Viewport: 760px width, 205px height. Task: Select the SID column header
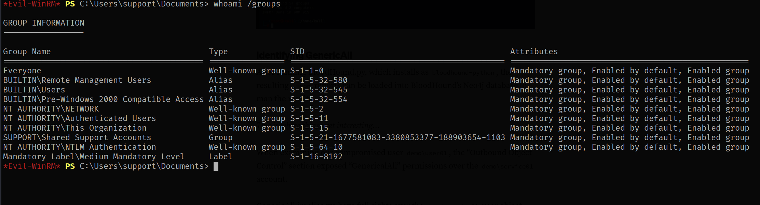[x=297, y=52]
